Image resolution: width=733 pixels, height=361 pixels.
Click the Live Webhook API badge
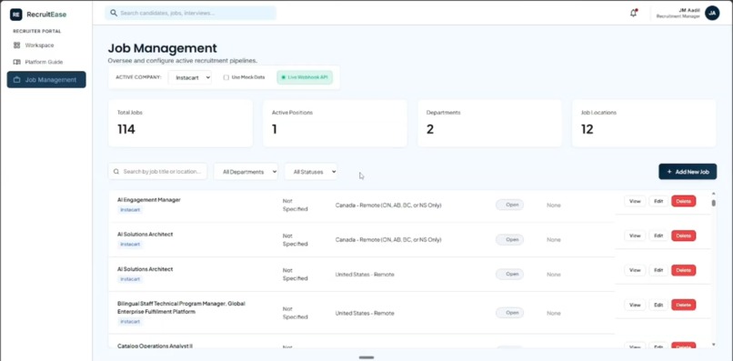[x=305, y=77]
